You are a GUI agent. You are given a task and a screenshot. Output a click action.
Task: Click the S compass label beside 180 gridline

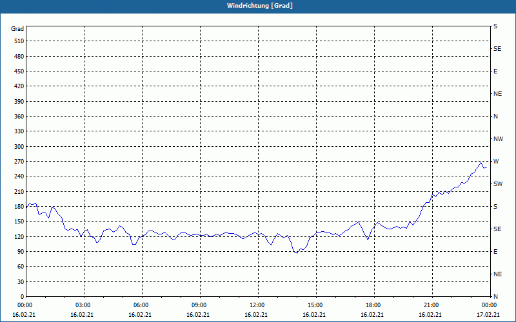click(495, 207)
